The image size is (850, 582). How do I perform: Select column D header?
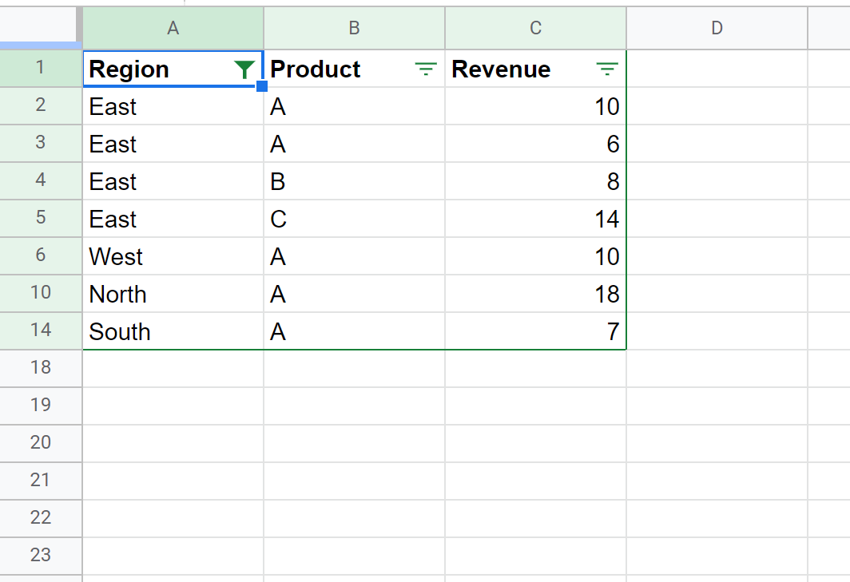pyautogui.click(x=717, y=28)
